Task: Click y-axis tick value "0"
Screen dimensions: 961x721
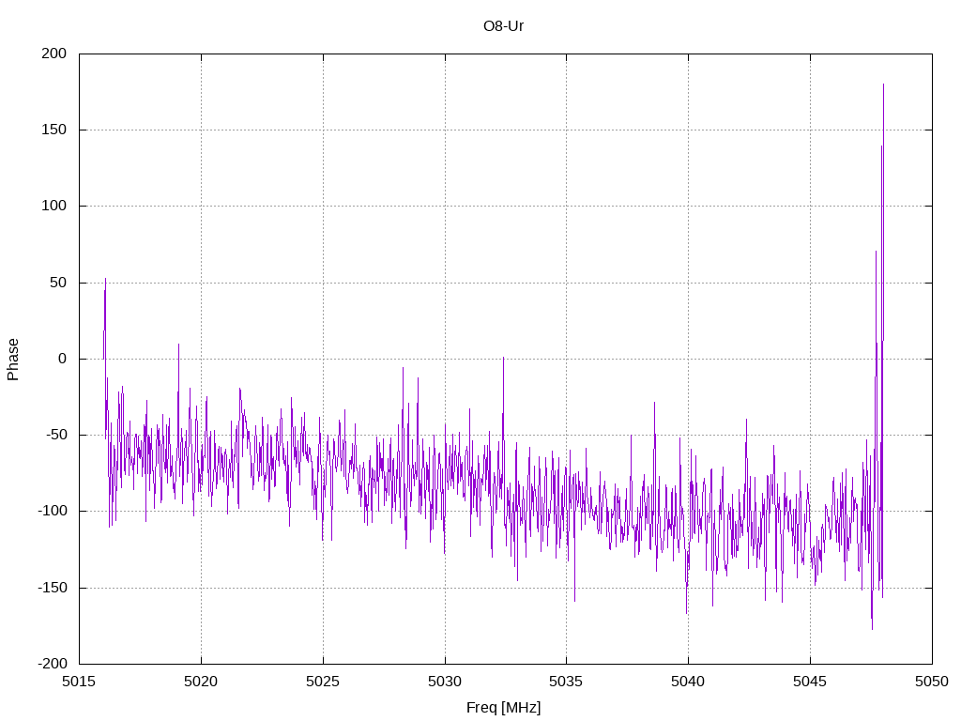Action: [63, 359]
